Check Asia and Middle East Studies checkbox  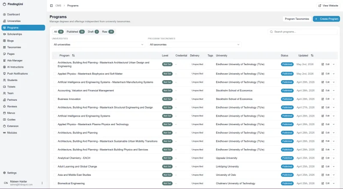coord(55,175)
